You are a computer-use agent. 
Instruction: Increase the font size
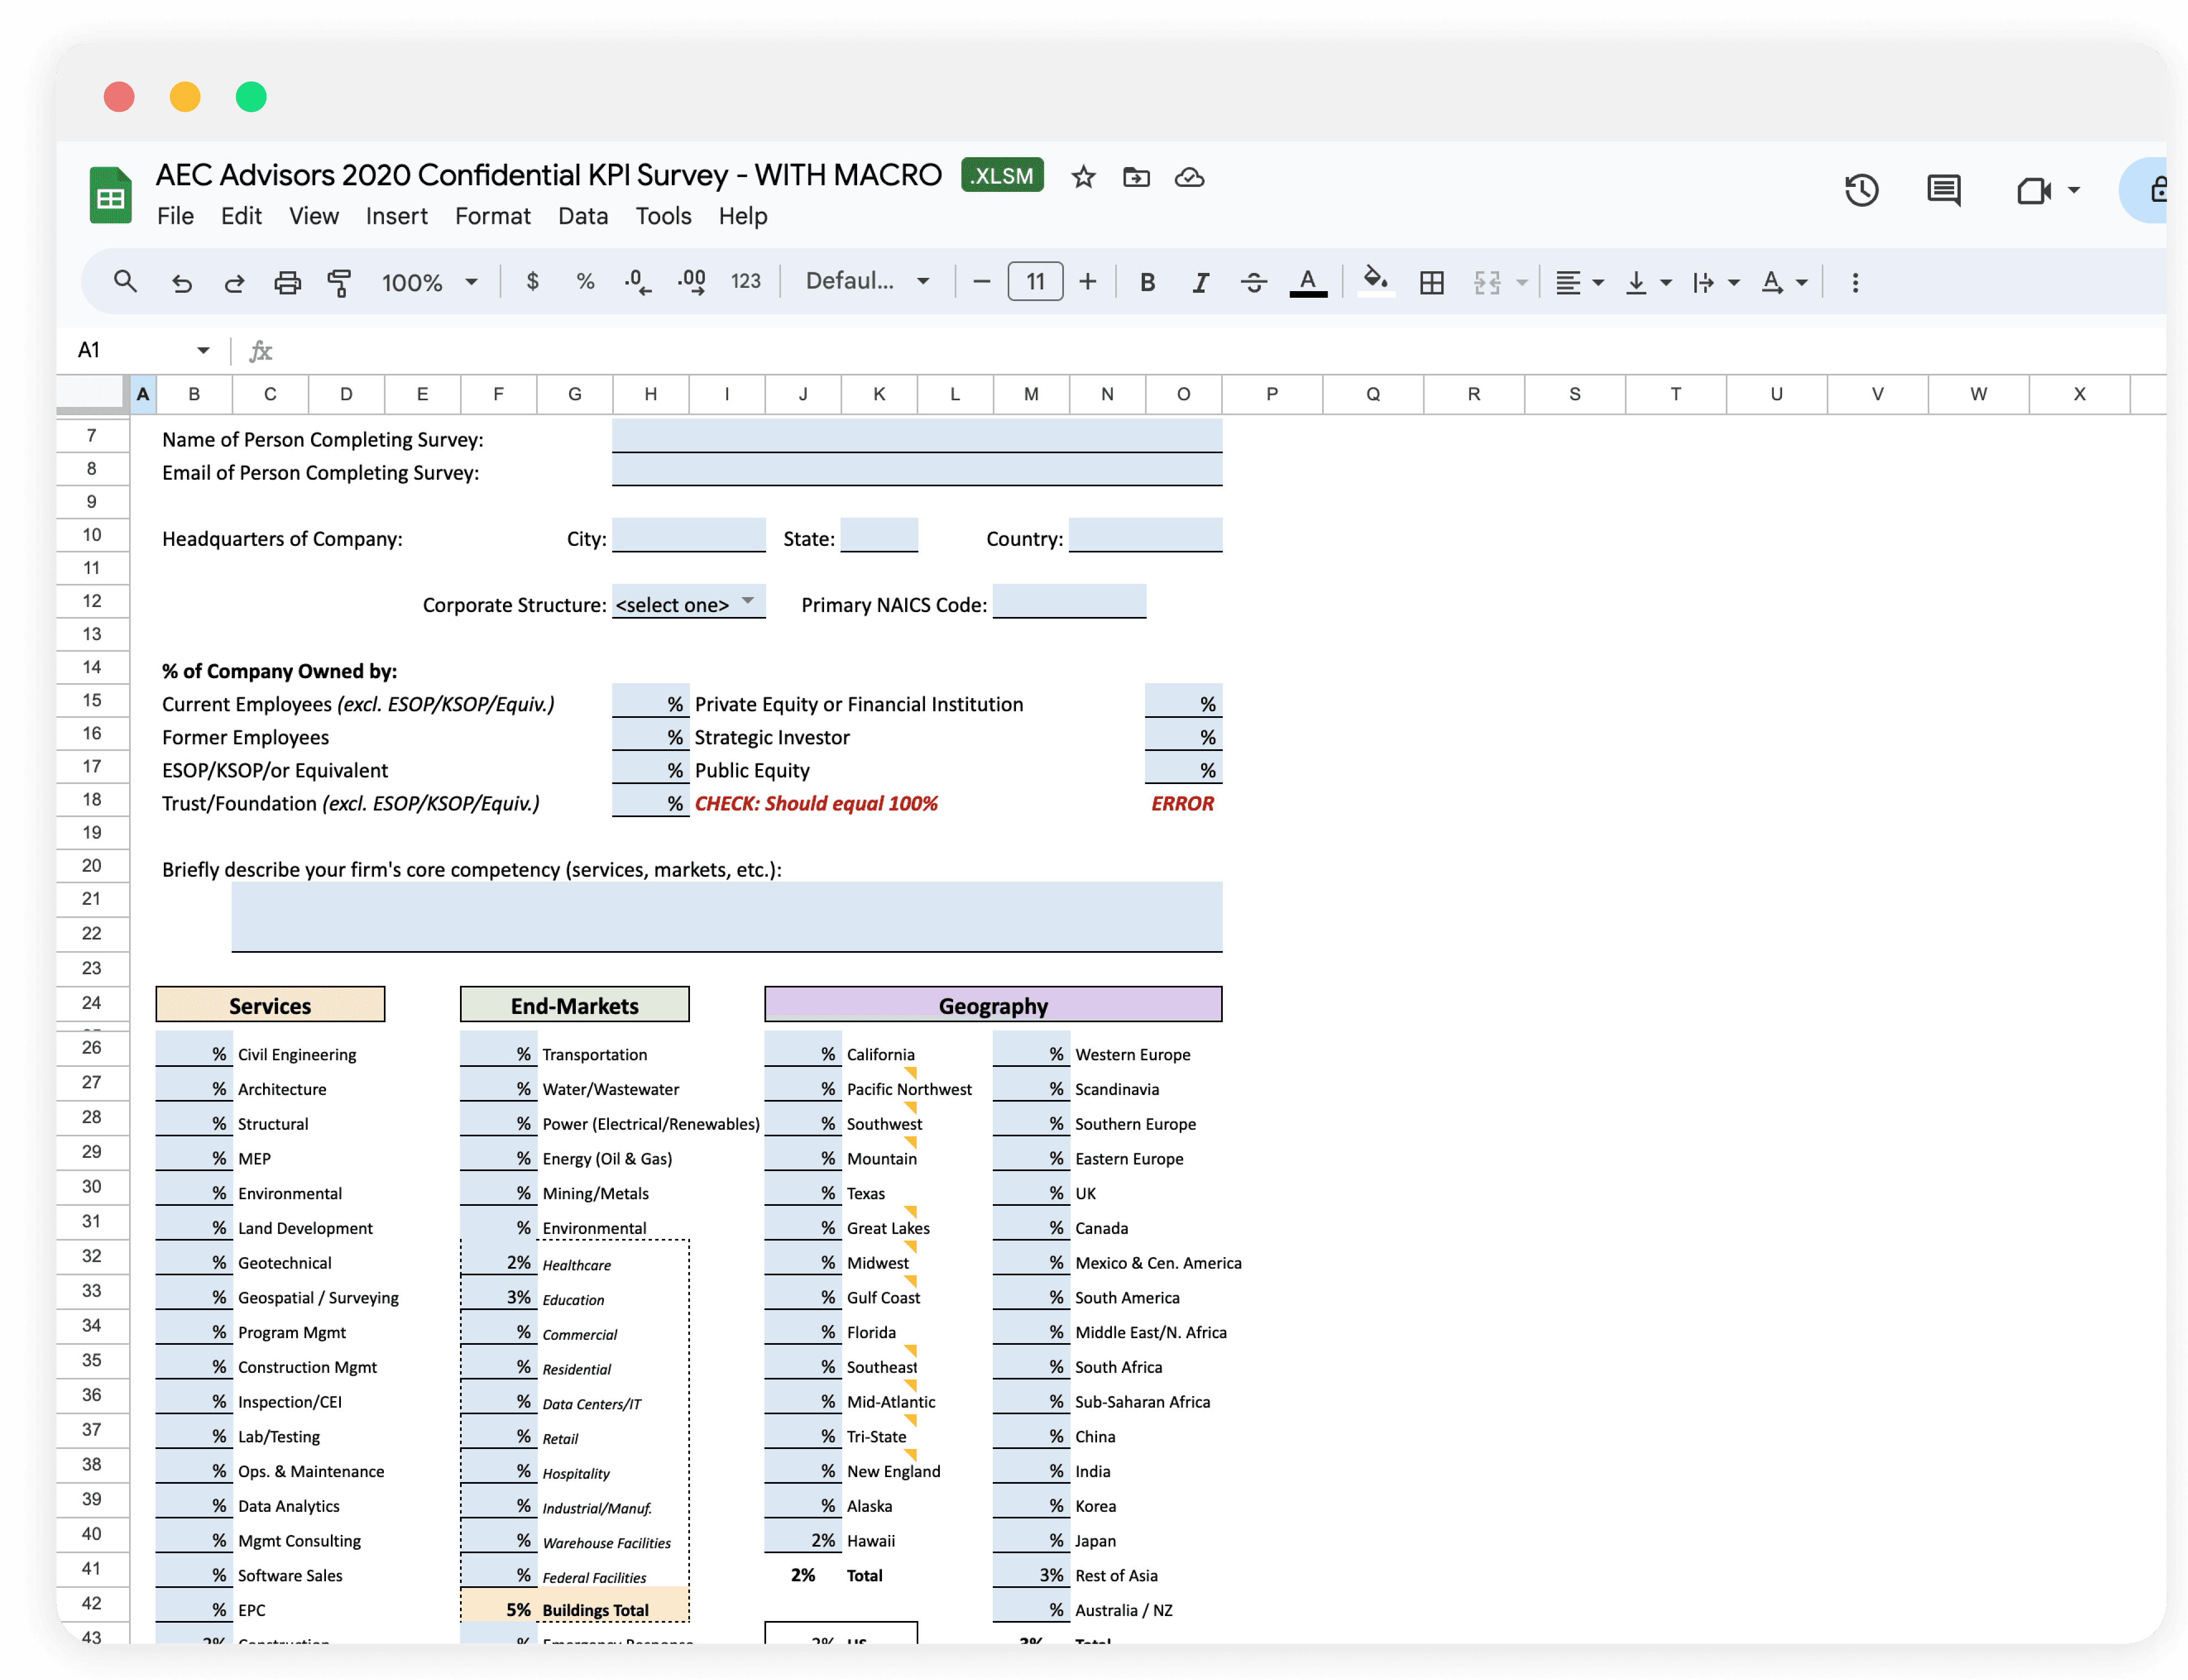(1087, 282)
